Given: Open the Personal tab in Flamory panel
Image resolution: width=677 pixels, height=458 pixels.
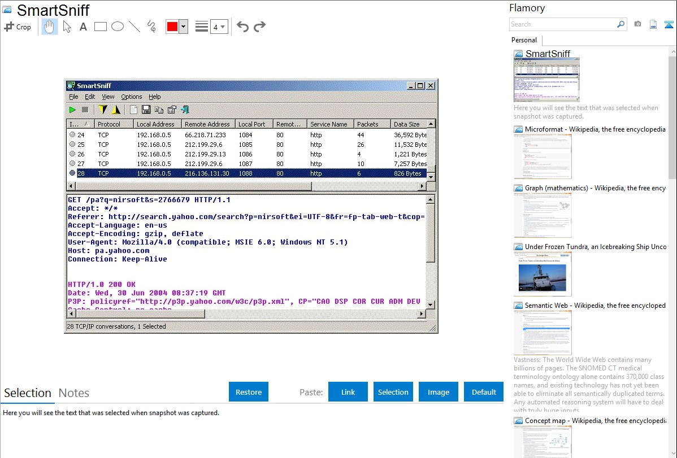Looking at the screenshot, I should (524, 40).
